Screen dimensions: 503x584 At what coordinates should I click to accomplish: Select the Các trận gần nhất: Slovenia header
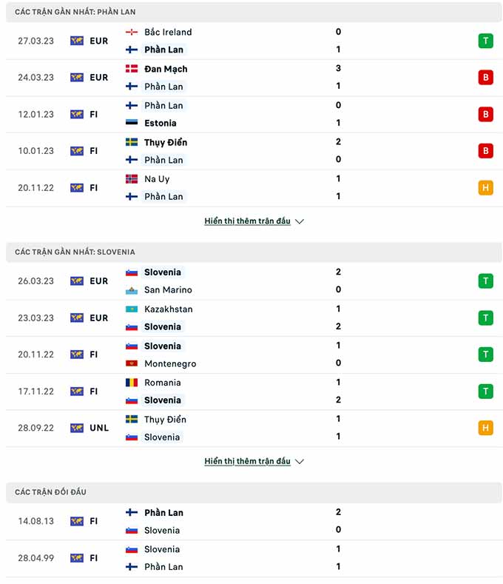coord(254,252)
